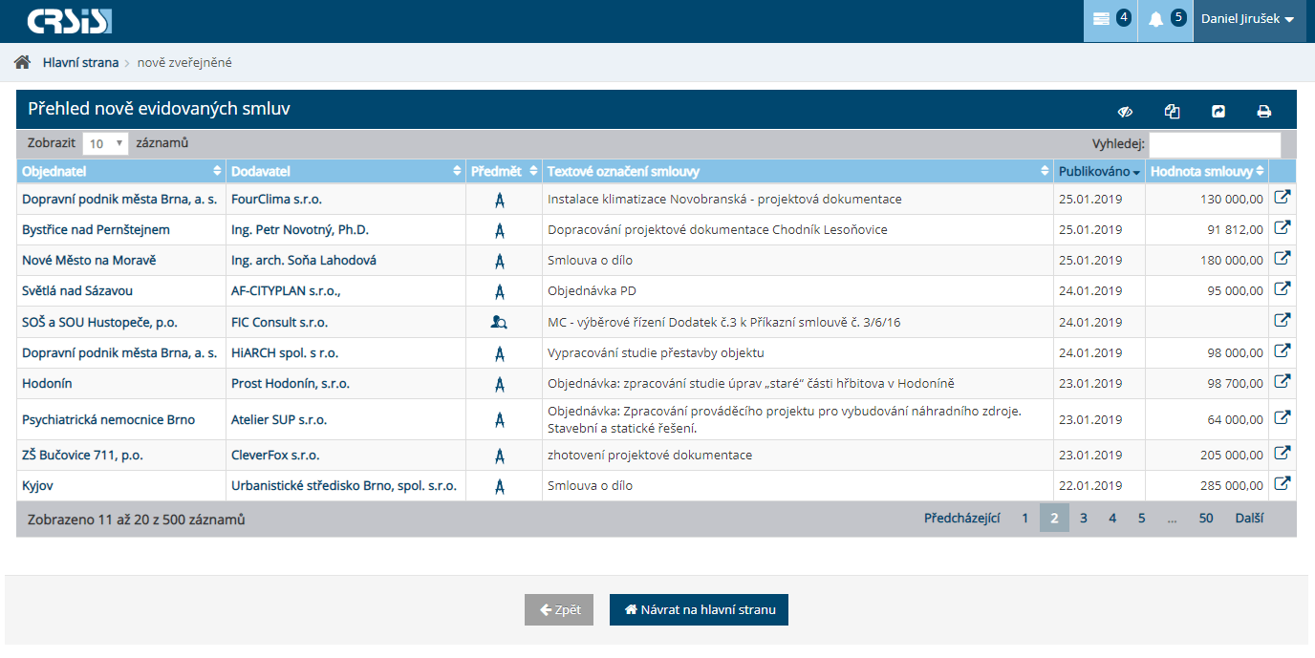Click the export share icon in panel header

coord(1218,112)
